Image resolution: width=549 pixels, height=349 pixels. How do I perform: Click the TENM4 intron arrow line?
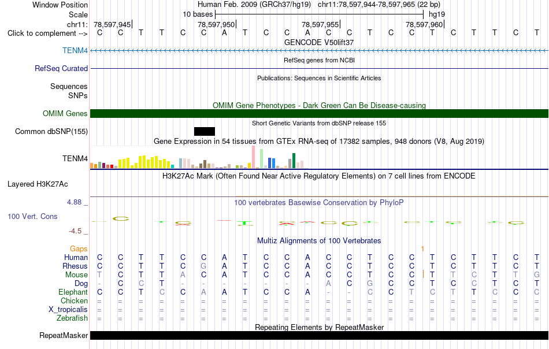(x=319, y=51)
